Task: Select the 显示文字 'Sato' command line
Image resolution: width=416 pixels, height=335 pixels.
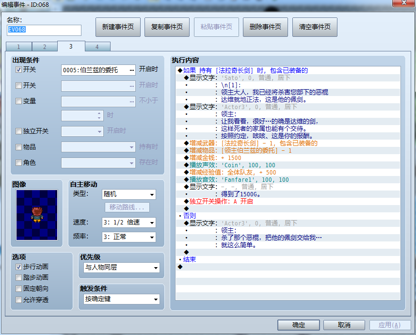Action: pos(288,78)
